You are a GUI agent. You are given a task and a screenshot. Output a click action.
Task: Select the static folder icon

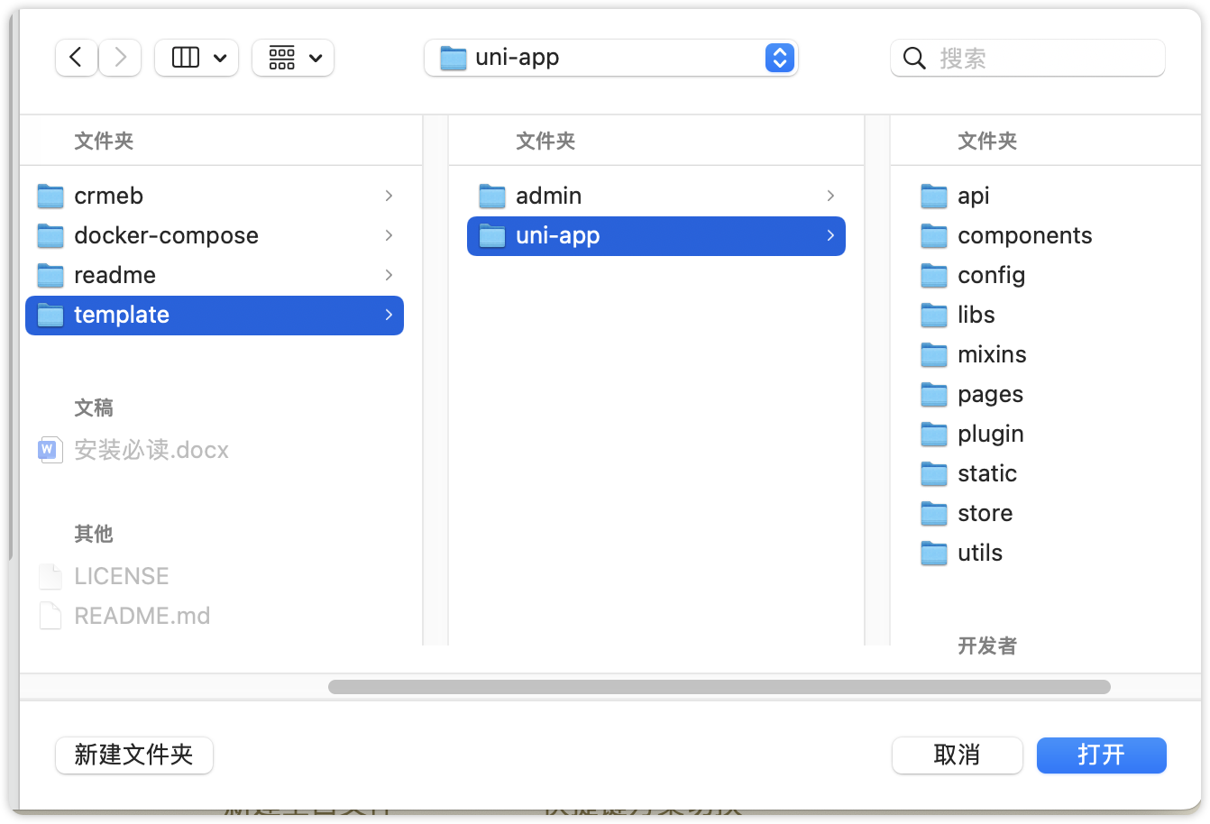(x=934, y=473)
